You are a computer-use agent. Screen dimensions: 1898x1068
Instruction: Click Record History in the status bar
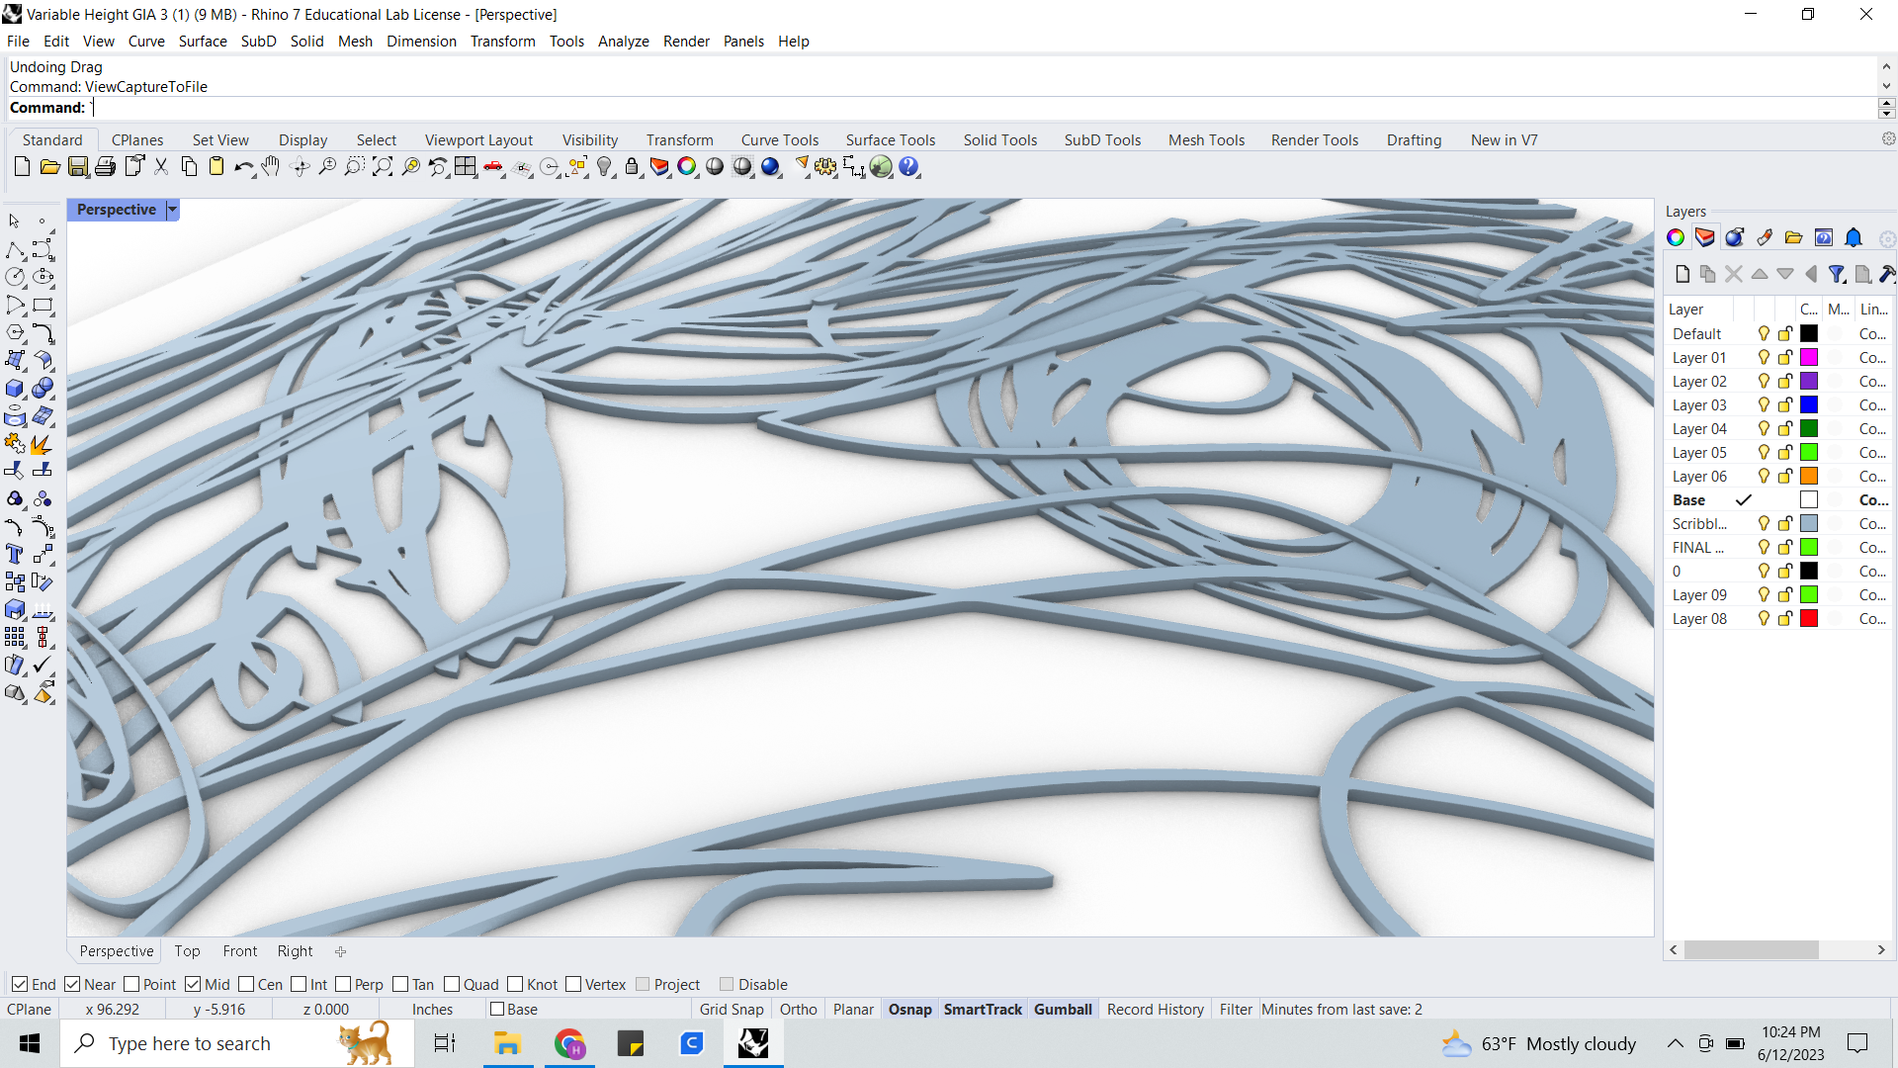click(x=1155, y=1009)
